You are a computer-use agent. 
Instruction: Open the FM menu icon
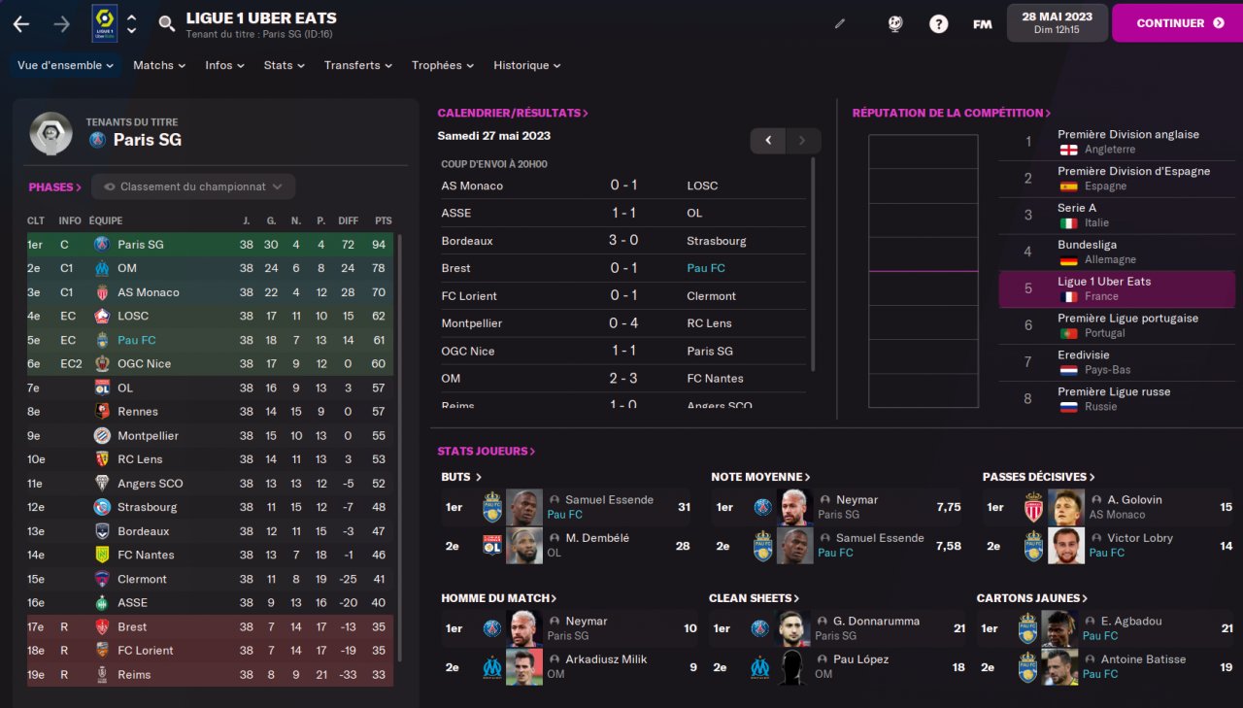[x=982, y=23]
